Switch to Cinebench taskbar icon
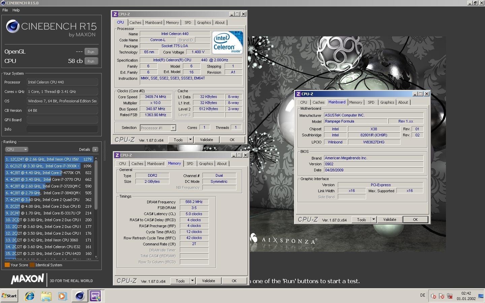485x303 pixels. (80, 296)
